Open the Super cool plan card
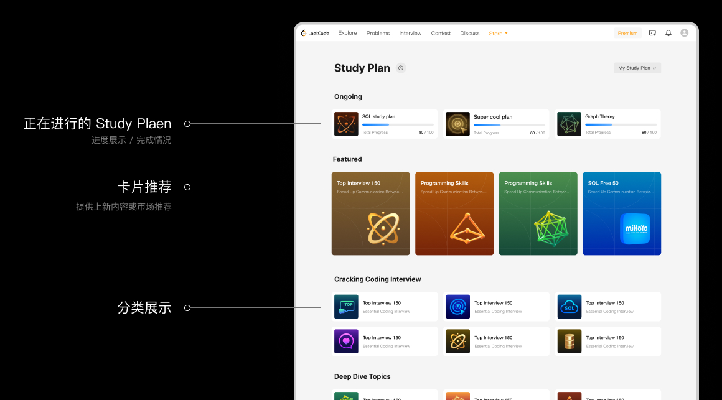This screenshot has width=722, height=400. coord(496,124)
